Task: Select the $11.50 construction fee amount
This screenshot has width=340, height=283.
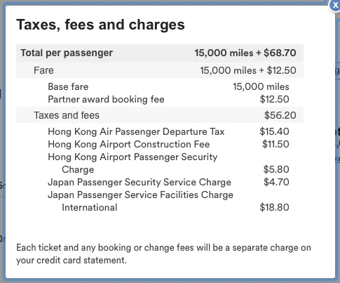Action: [276, 145]
